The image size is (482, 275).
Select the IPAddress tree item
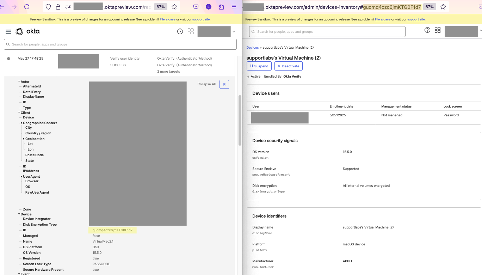point(31,171)
